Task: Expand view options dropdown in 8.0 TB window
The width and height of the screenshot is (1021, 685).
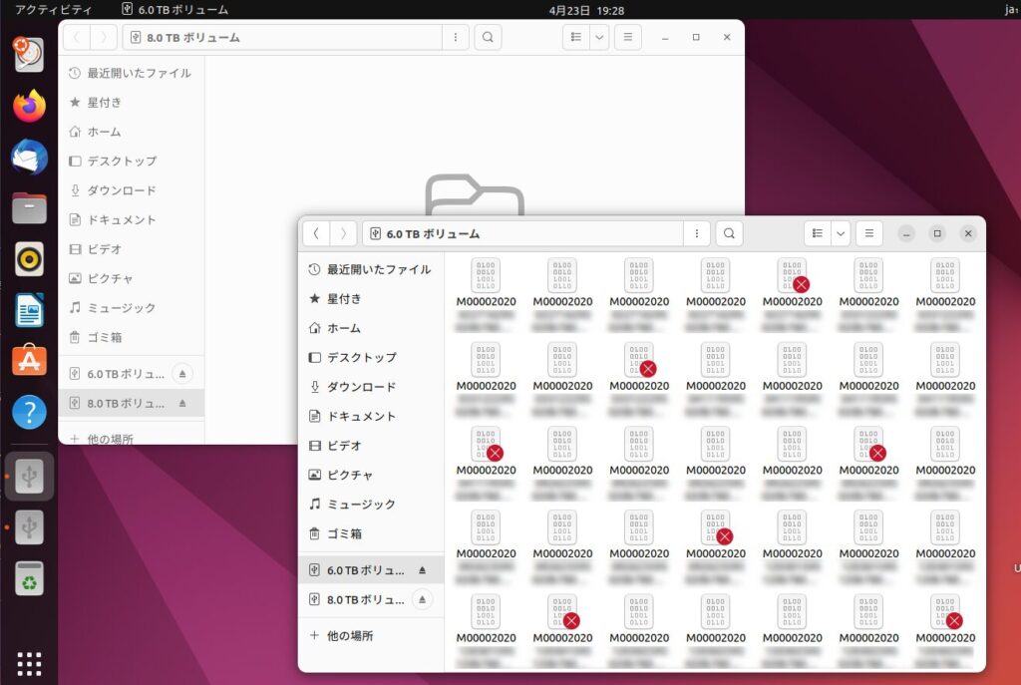Action: pyautogui.click(x=599, y=38)
